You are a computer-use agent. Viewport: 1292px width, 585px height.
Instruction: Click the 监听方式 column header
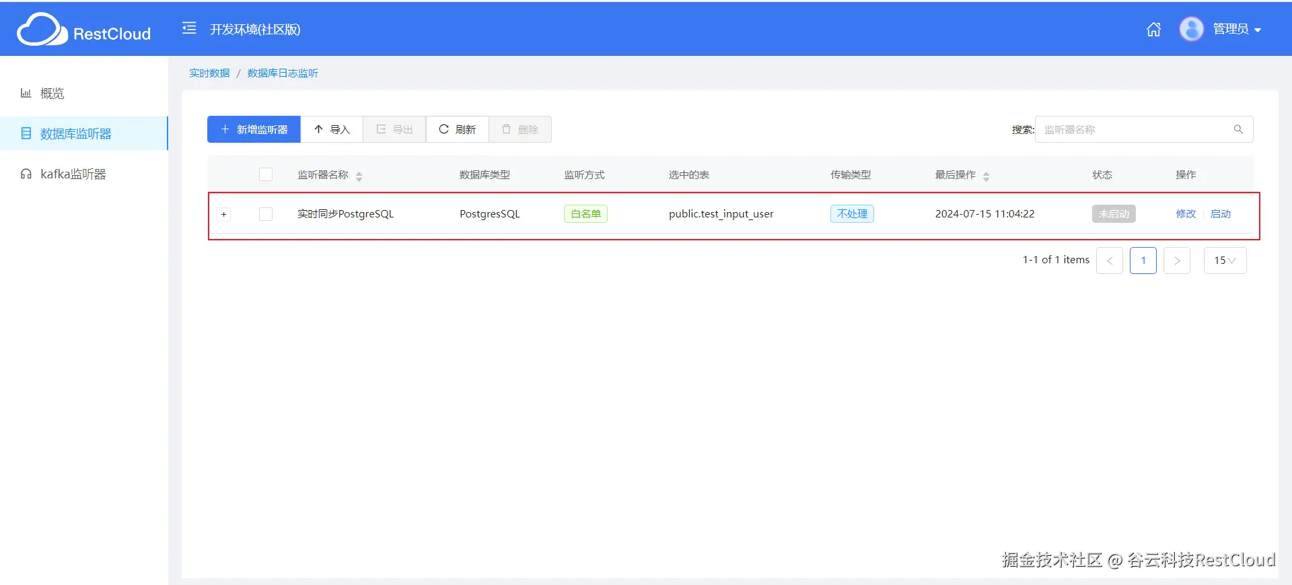tap(584, 175)
